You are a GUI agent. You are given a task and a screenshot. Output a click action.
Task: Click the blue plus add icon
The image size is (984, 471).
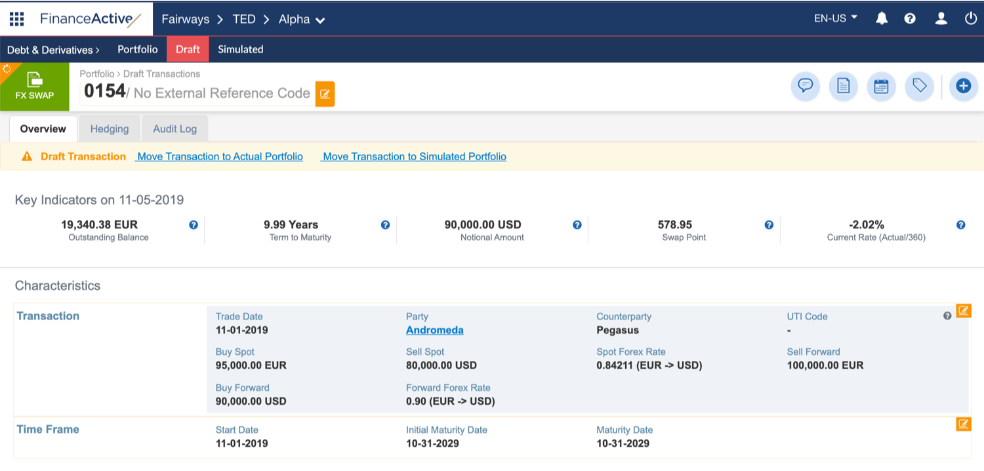pyautogui.click(x=963, y=86)
